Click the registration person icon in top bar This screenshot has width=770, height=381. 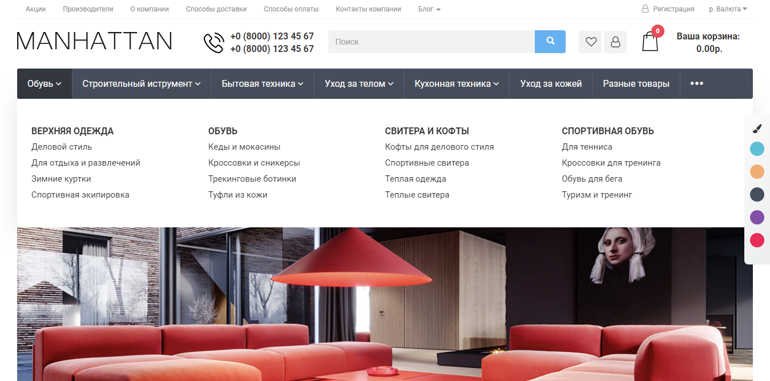coord(644,9)
